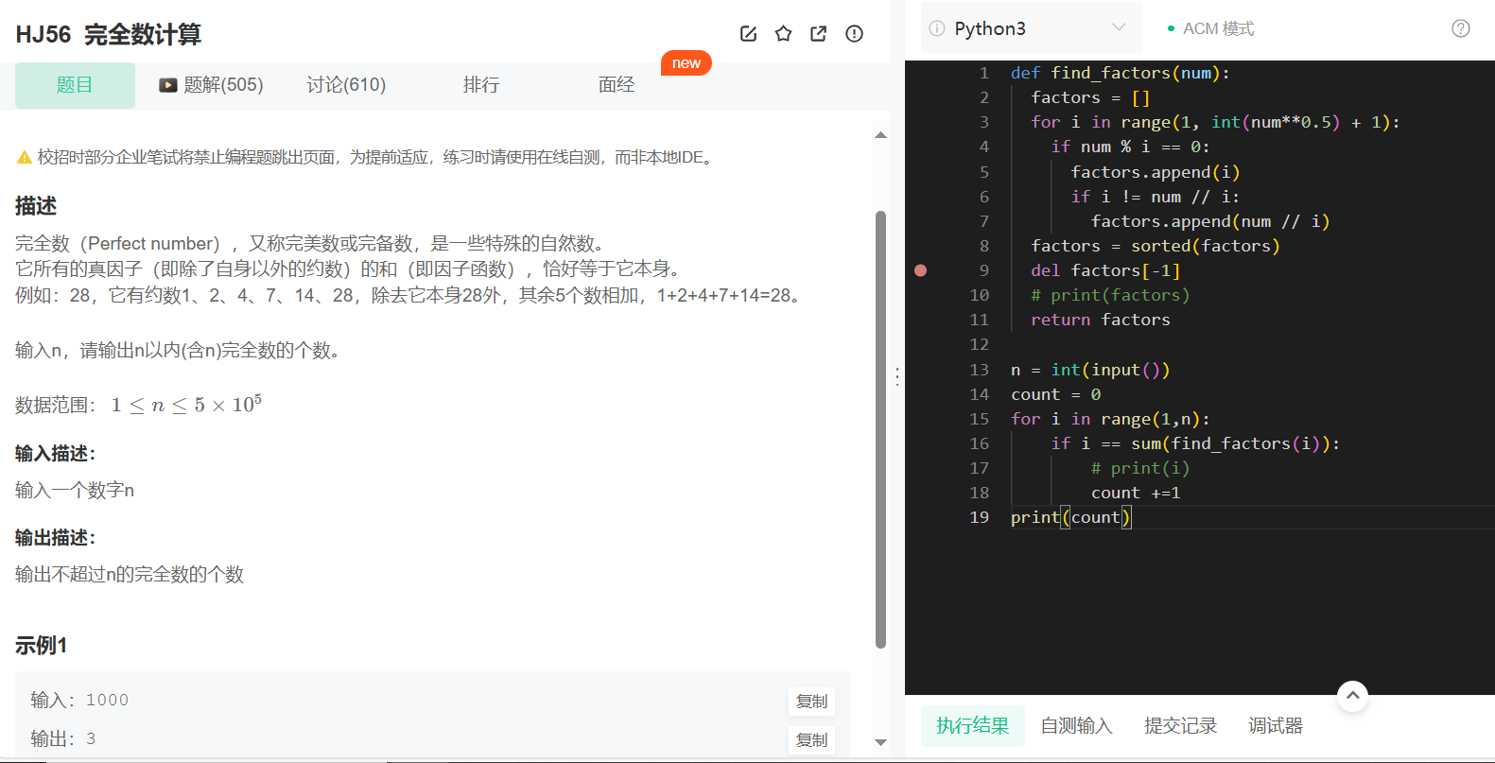Screen dimensions: 1495x763
Task: Open the 面经 tab
Action: click(x=617, y=85)
